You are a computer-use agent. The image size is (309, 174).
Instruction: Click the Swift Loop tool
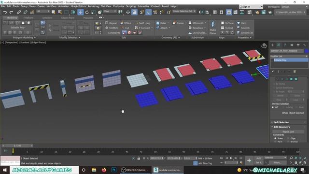[143, 23]
